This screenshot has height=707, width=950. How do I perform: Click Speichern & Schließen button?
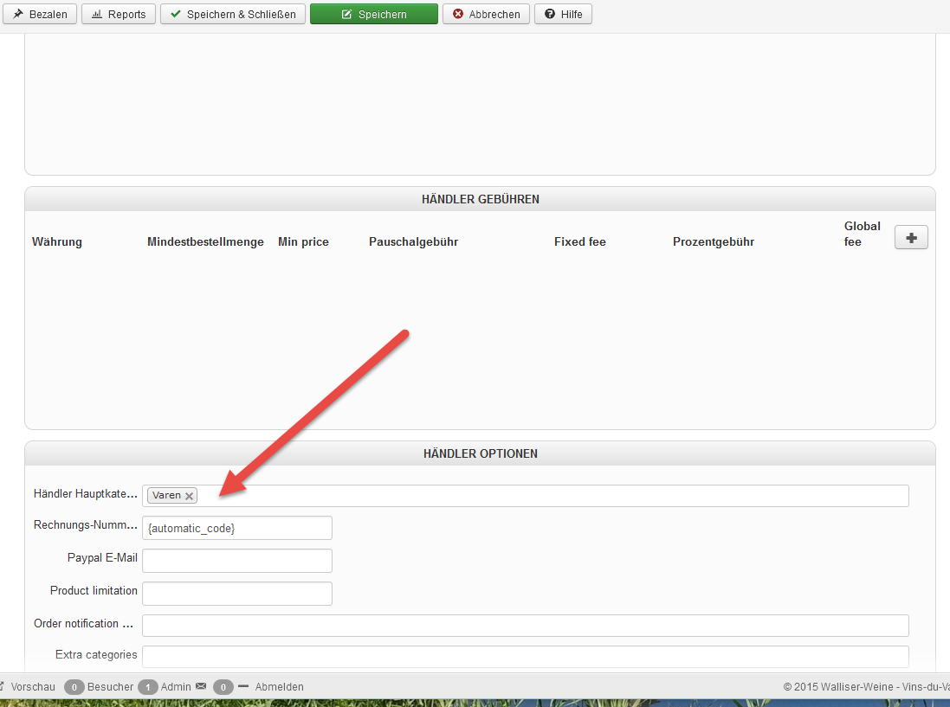233,14
